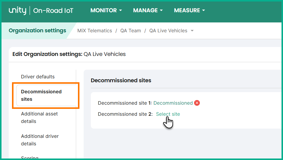Select the Decommissioned sites section

(x=46, y=95)
